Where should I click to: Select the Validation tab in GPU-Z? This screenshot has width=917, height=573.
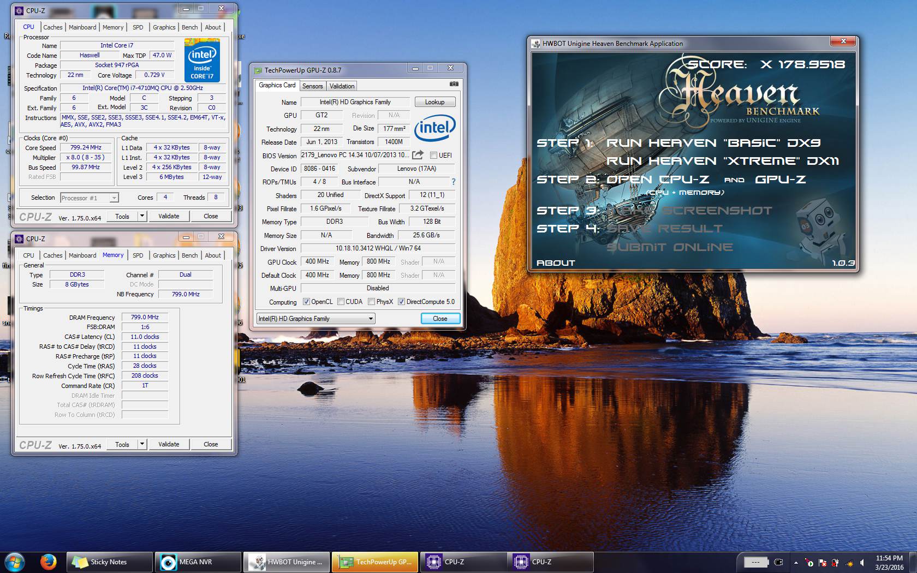[342, 86]
